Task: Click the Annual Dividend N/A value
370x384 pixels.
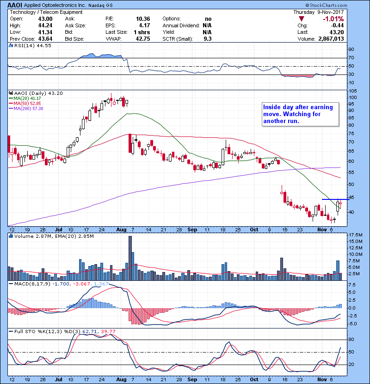Action: click(207, 25)
